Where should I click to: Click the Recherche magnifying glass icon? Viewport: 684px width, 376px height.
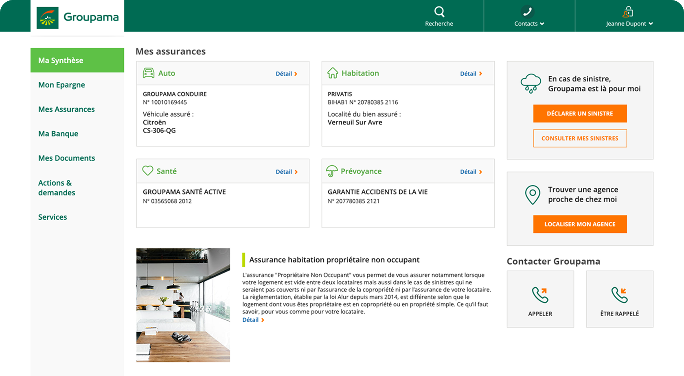pos(439,11)
